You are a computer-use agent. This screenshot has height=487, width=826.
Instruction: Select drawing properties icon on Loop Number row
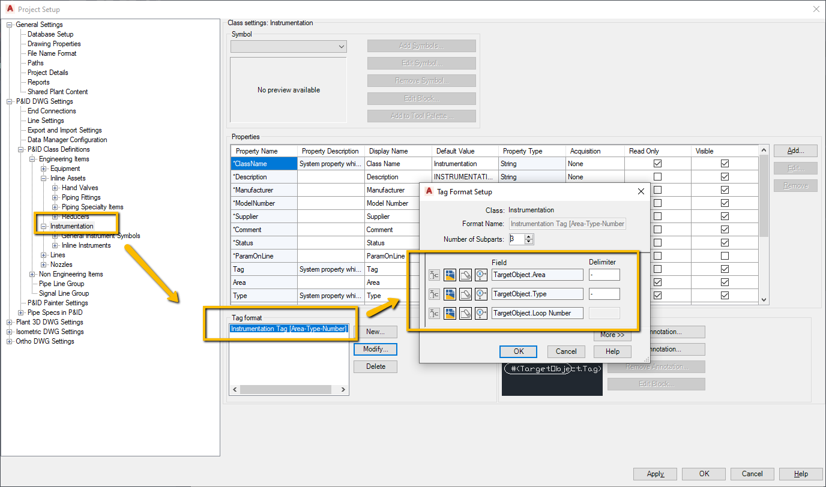450,313
